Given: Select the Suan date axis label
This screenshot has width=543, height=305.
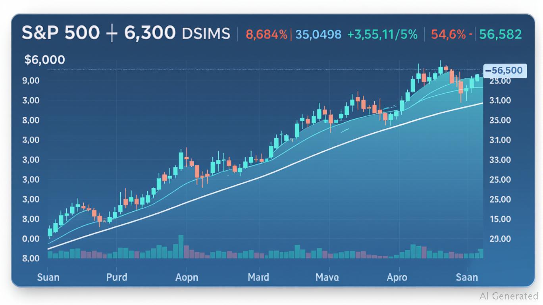Looking at the screenshot, I should tap(48, 277).
